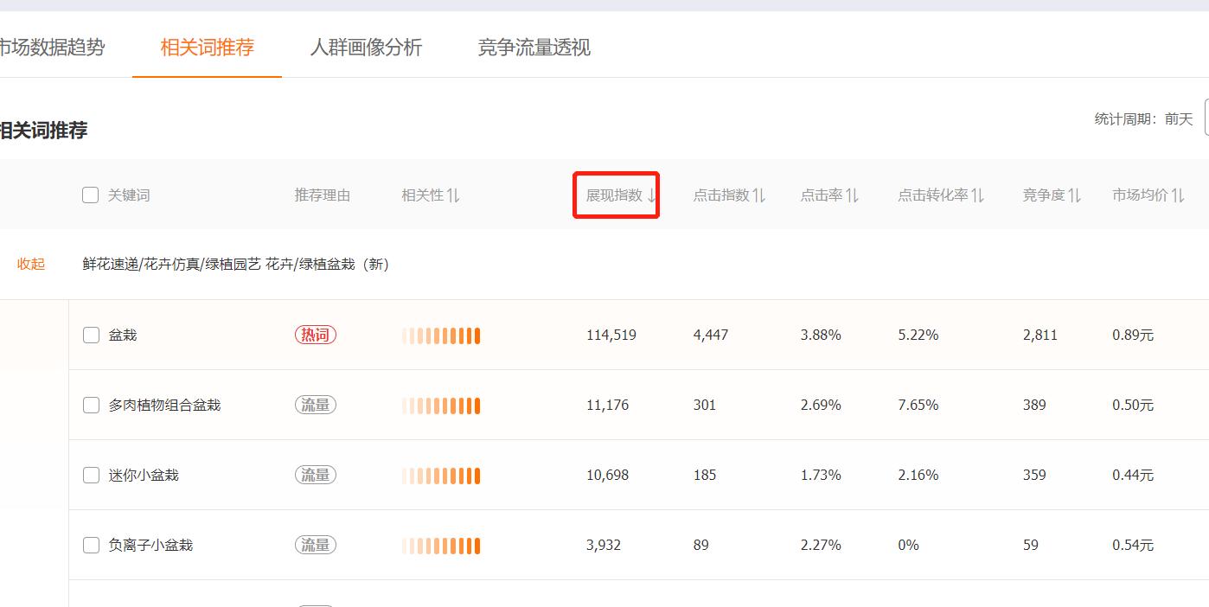Collapse the category group via 收起
This screenshot has height=607, width=1209.
tap(31, 264)
